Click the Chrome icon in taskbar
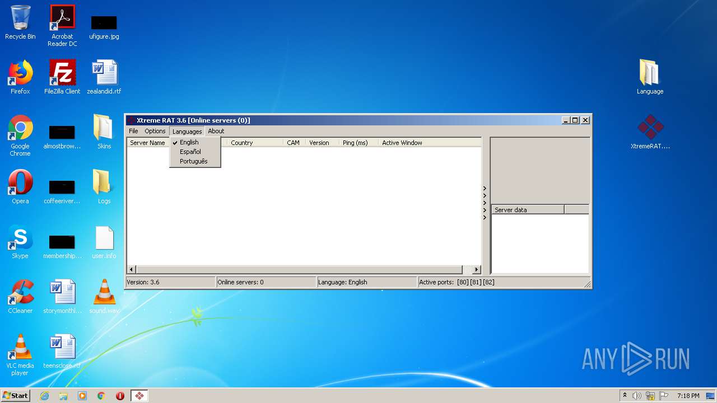717x403 pixels. 101,396
